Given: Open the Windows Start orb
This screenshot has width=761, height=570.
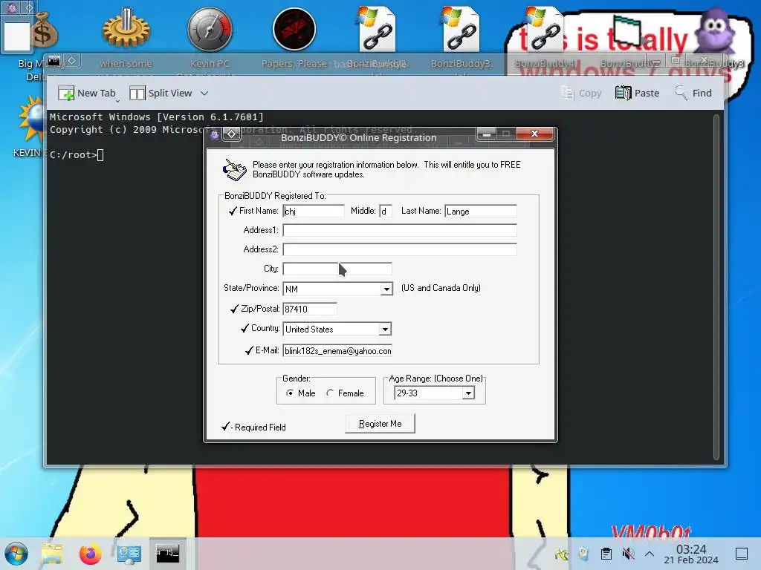Looking at the screenshot, I should [x=16, y=554].
